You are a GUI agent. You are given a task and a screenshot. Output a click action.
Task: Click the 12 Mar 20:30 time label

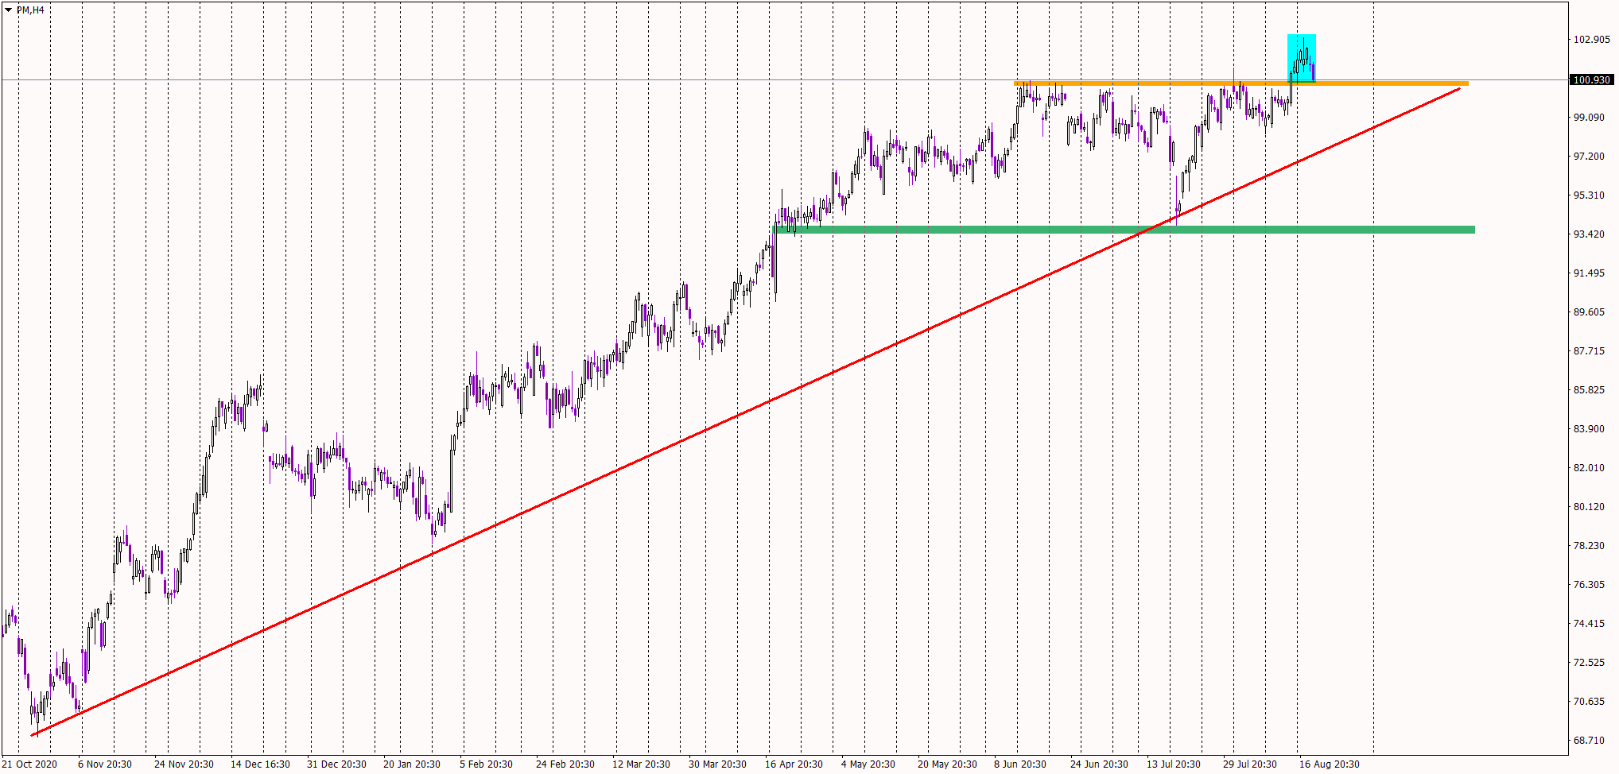[x=641, y=764]
